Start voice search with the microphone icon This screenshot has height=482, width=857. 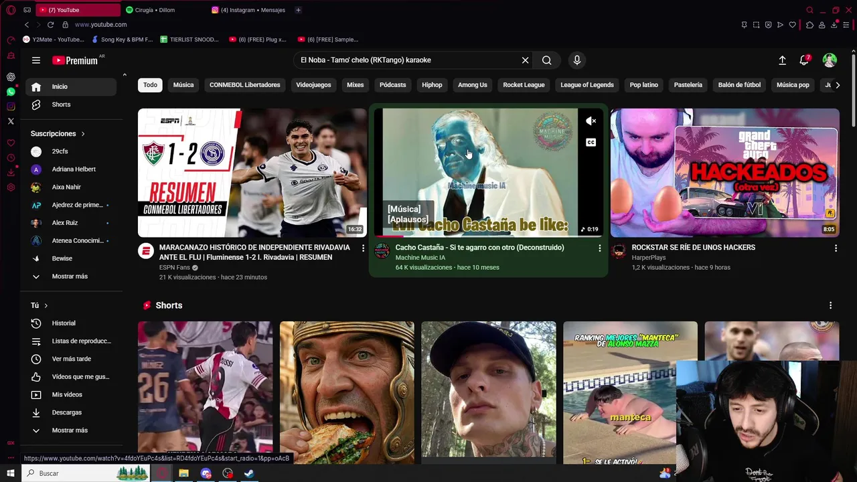coord(577,60)
